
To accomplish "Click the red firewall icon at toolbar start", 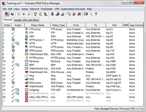I will [x=7, y=14].
